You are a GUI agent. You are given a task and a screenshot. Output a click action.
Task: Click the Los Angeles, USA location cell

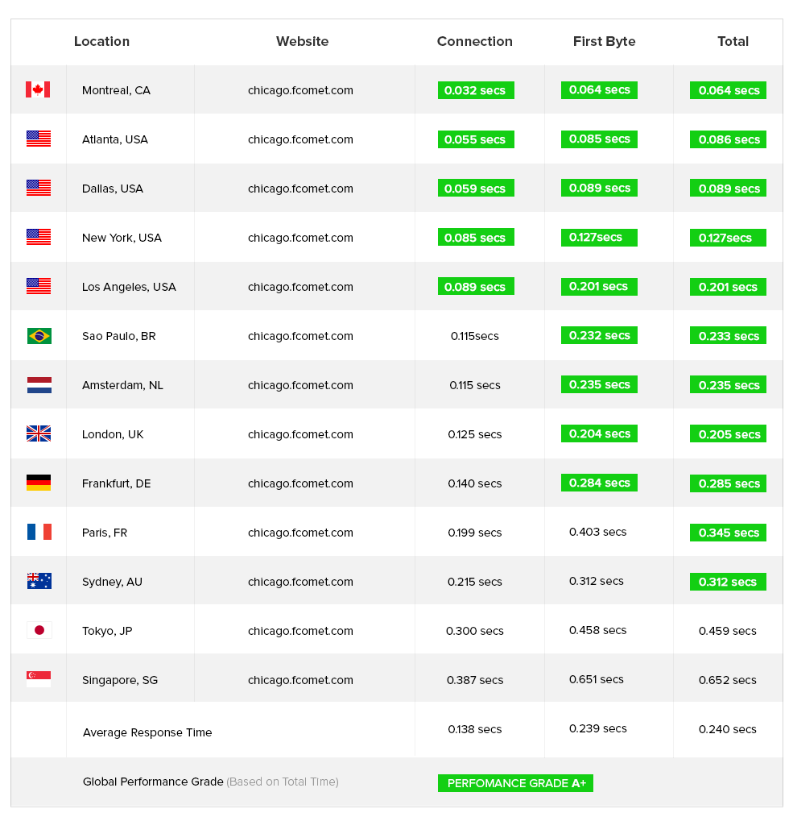click(129, 287)
